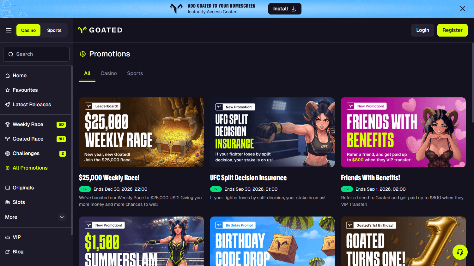Click the Challenges count badge 2
This screenshot has height=266, width=474.
[63, 153]
